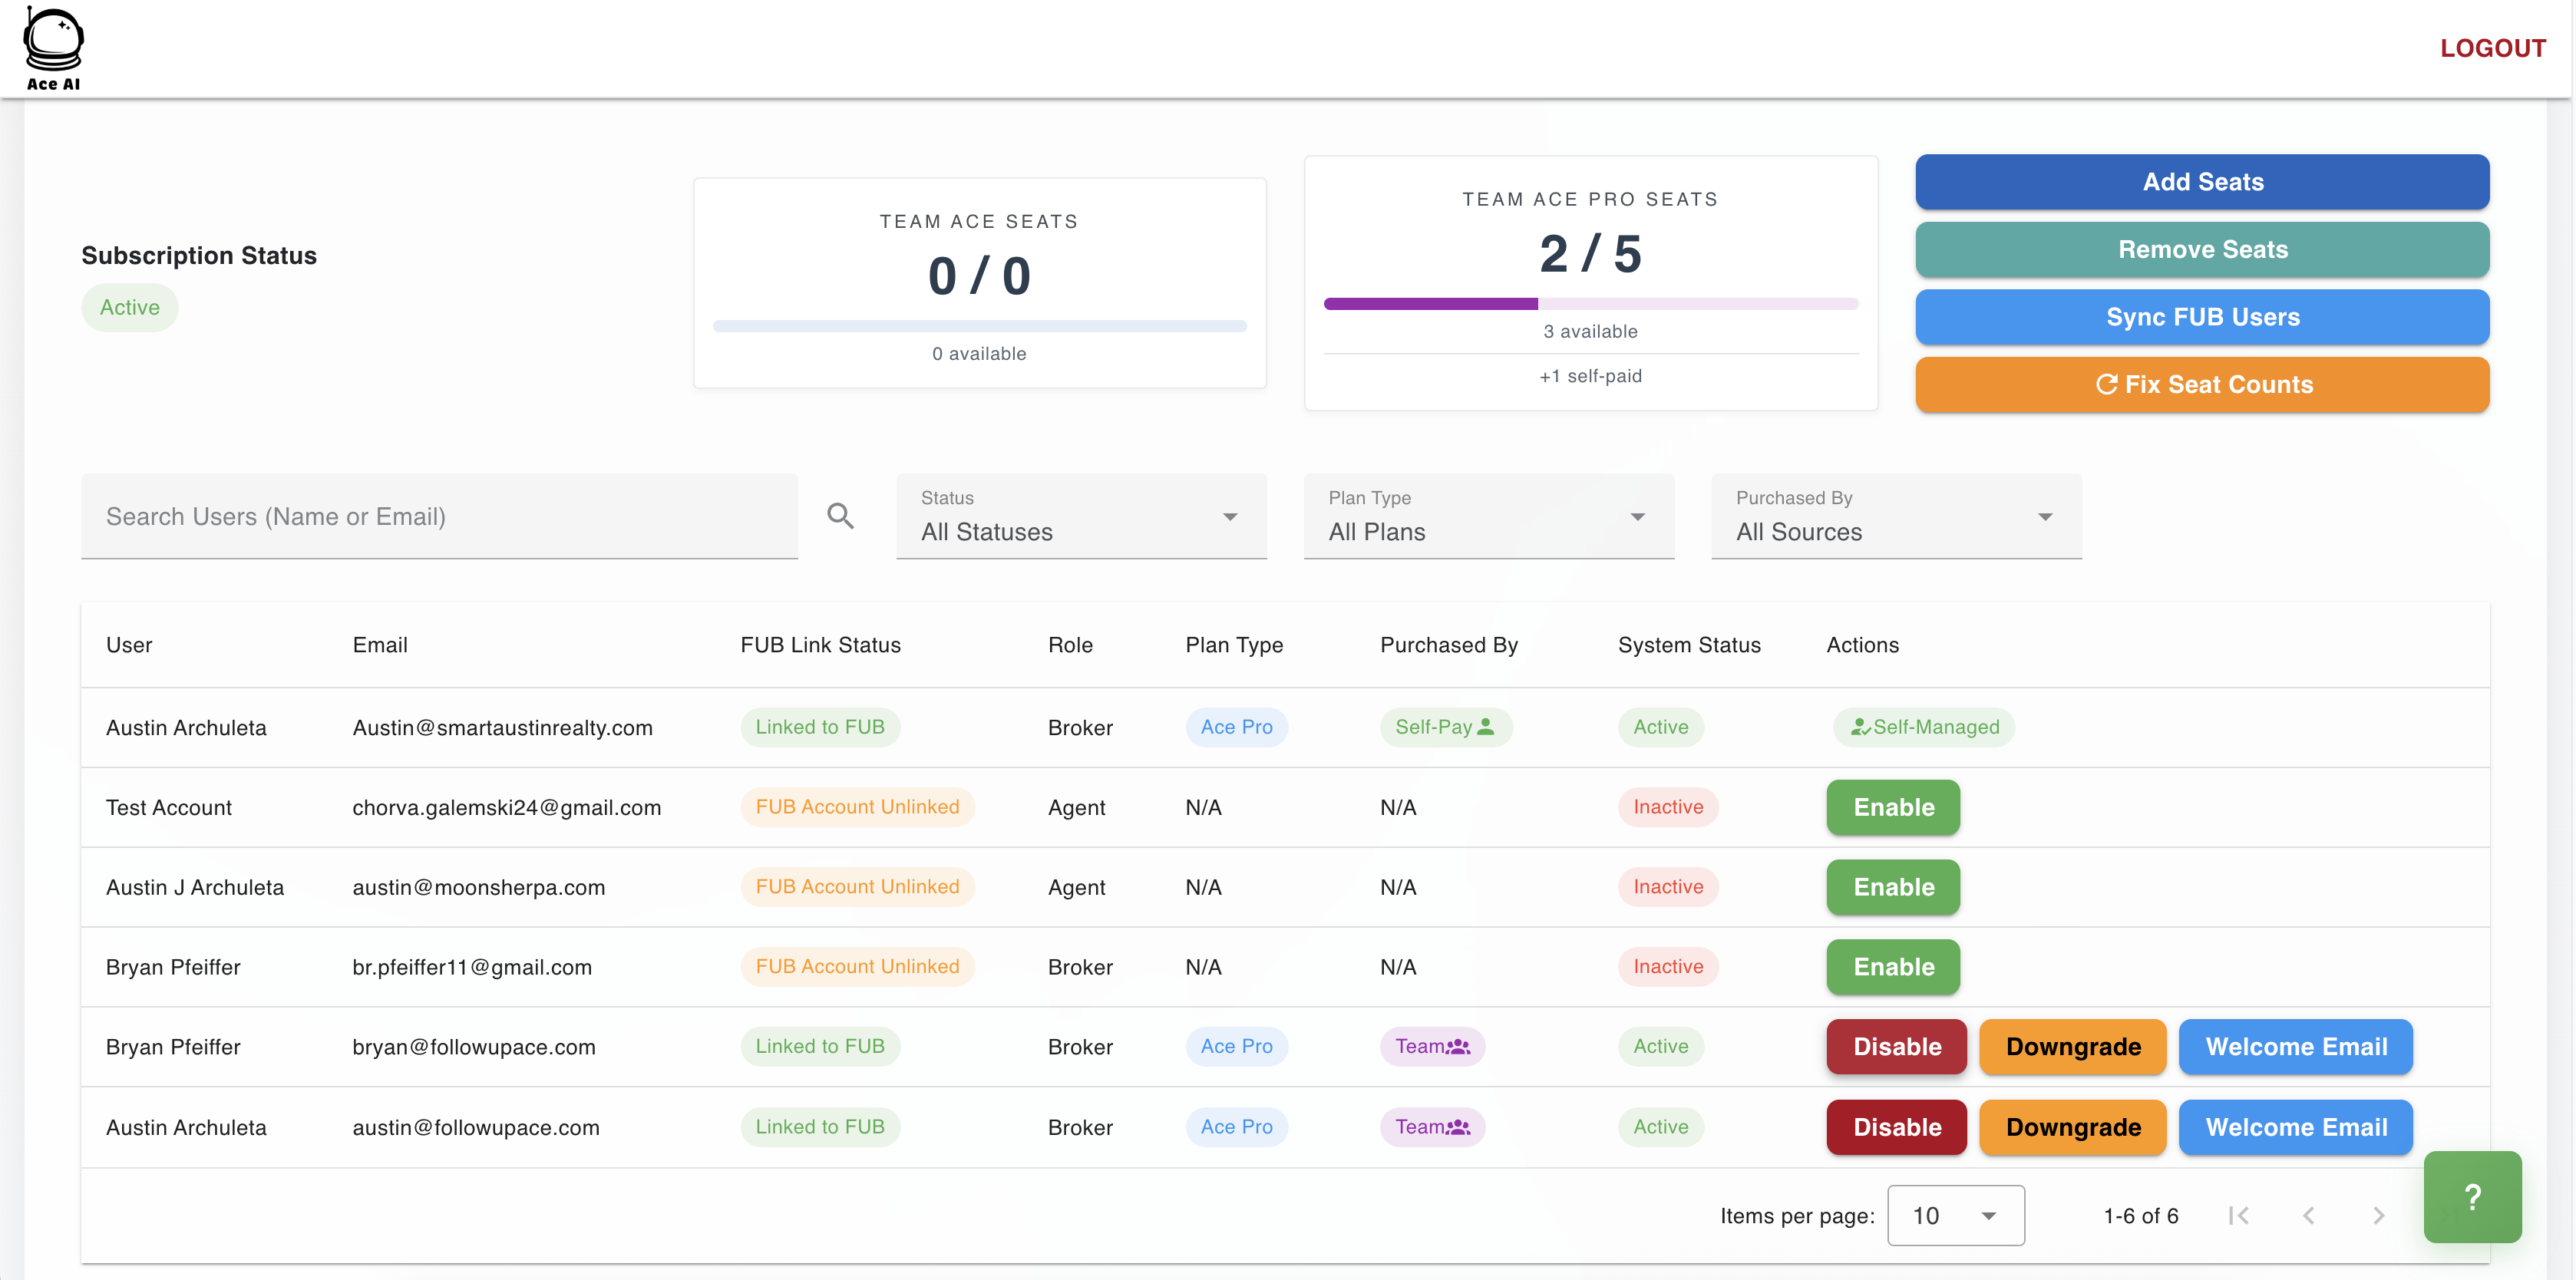This screenshot has height=1280, width=2576.
Task: Go to the previous page arrow
Action: (2308, 1215)
